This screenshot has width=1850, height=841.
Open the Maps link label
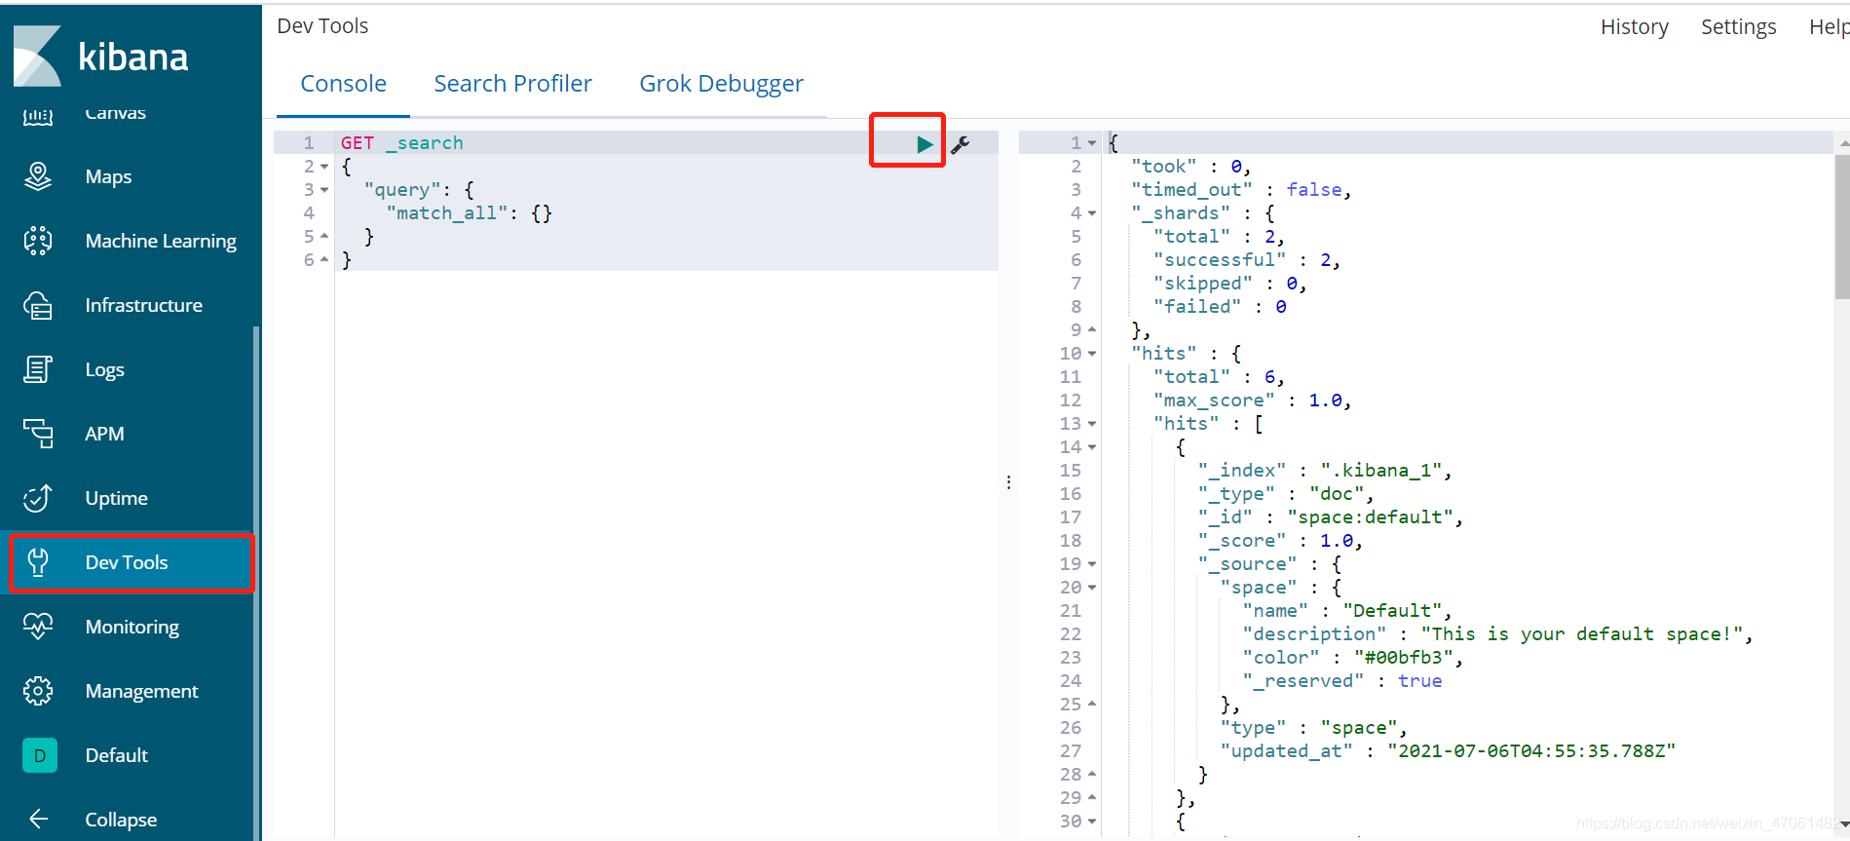point(108,176)
